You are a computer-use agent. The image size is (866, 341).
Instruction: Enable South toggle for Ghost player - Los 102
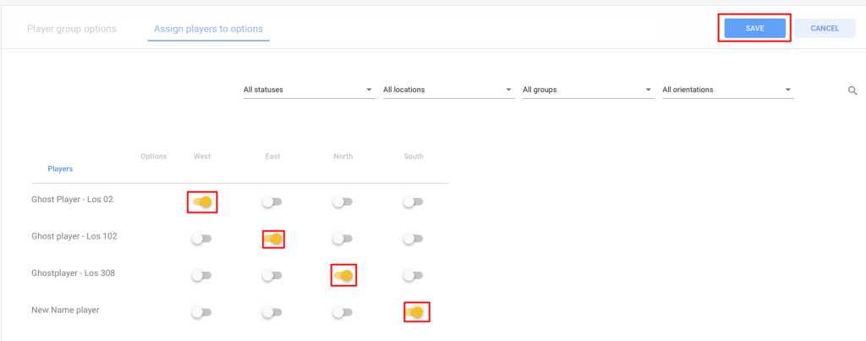pyautogui.click(x=413, y=239)
